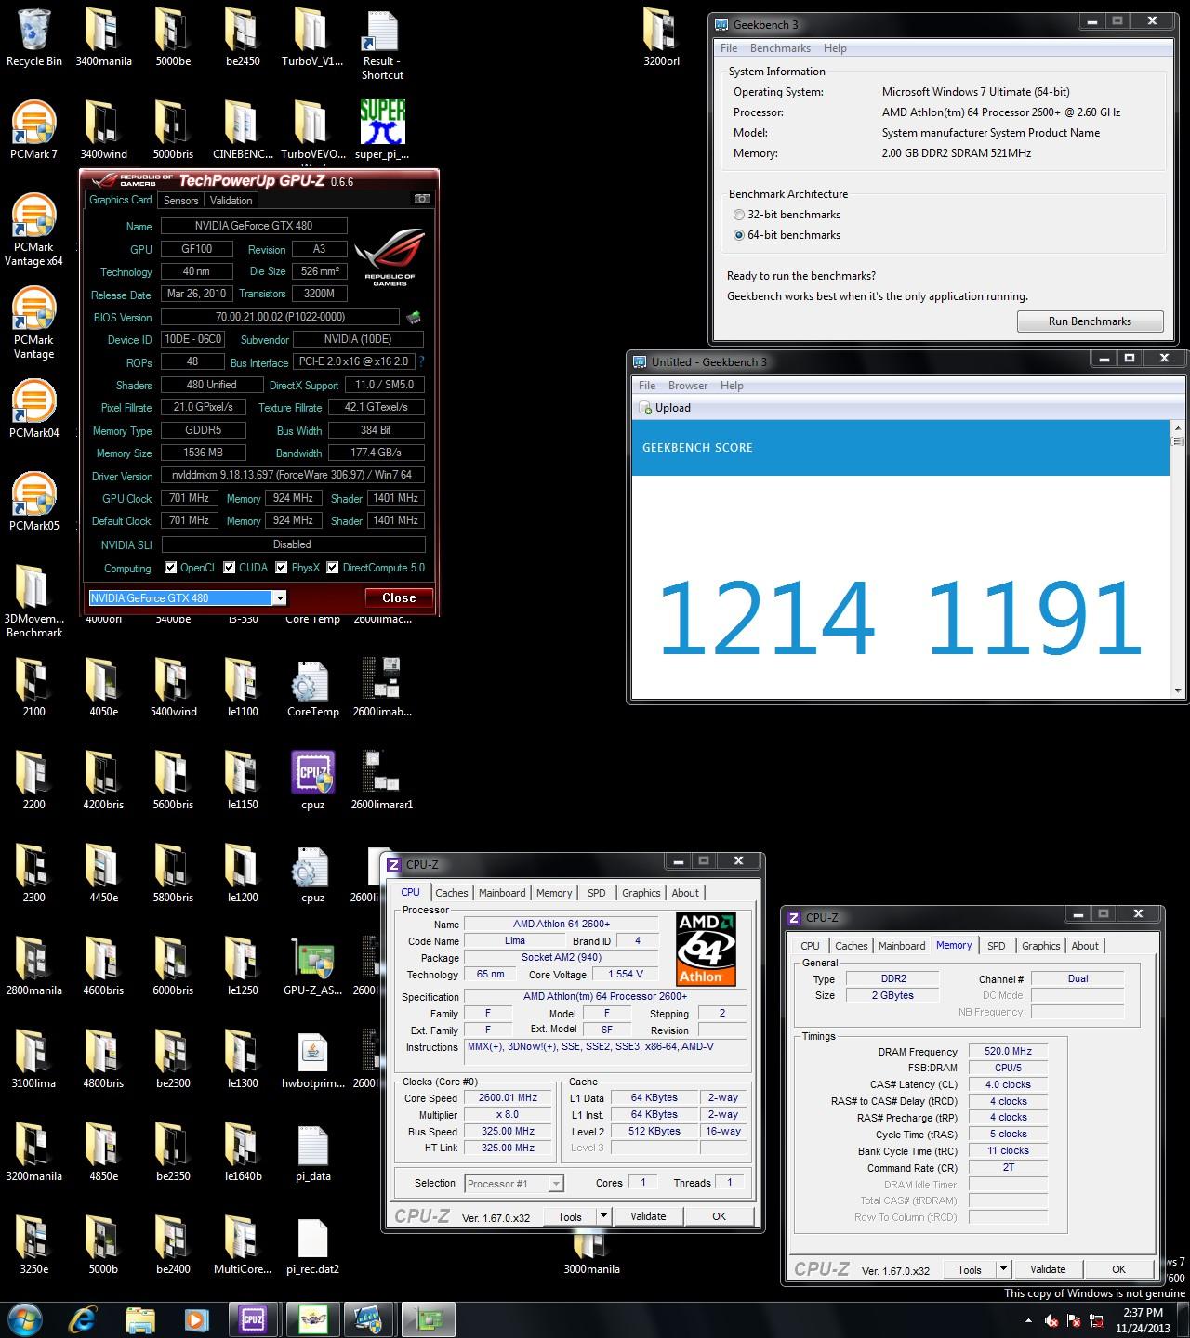Screen dimensions: 1190x1338
Task: Open the 3200orl folder
Action: point(661,38)
